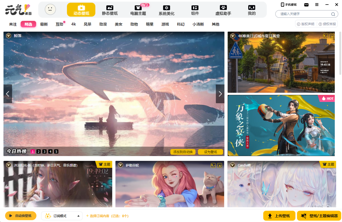Screen dimensions: 342x222
Task: Toggle the 自动换壁纸 auto-change wallpaper button
Action: click(21, 216)
